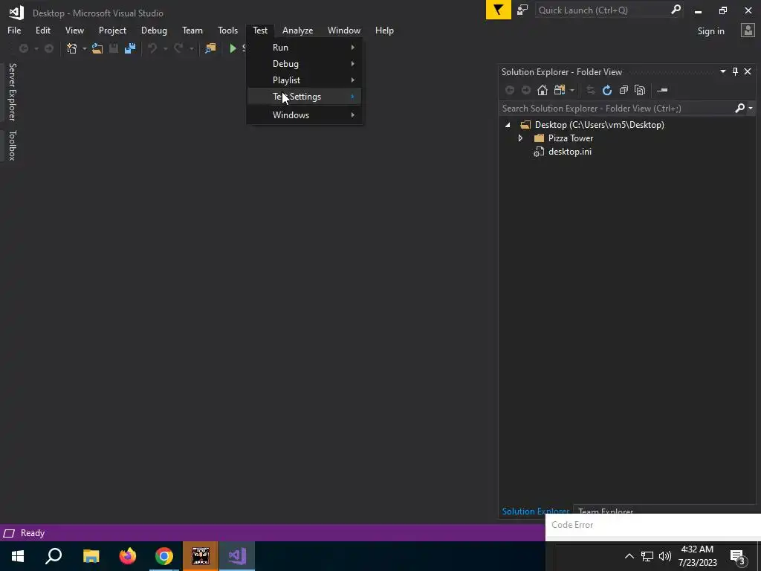Open the Switch Views dropdown arrow
The height and width of the screenshot is (571, 761).
click(572, 90)
